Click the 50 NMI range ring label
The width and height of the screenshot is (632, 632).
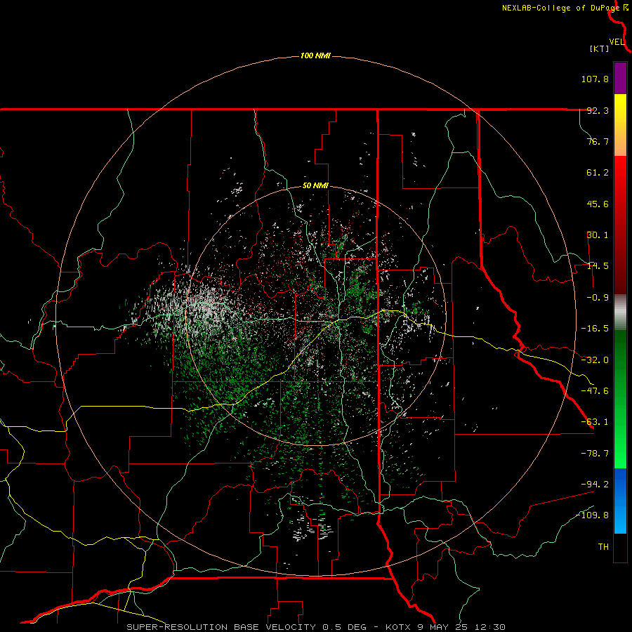315,186
